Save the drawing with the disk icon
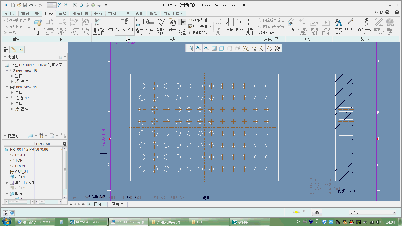 click(x=25, y=5)
